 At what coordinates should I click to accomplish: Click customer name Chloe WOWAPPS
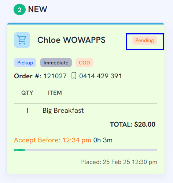point(71,40)
